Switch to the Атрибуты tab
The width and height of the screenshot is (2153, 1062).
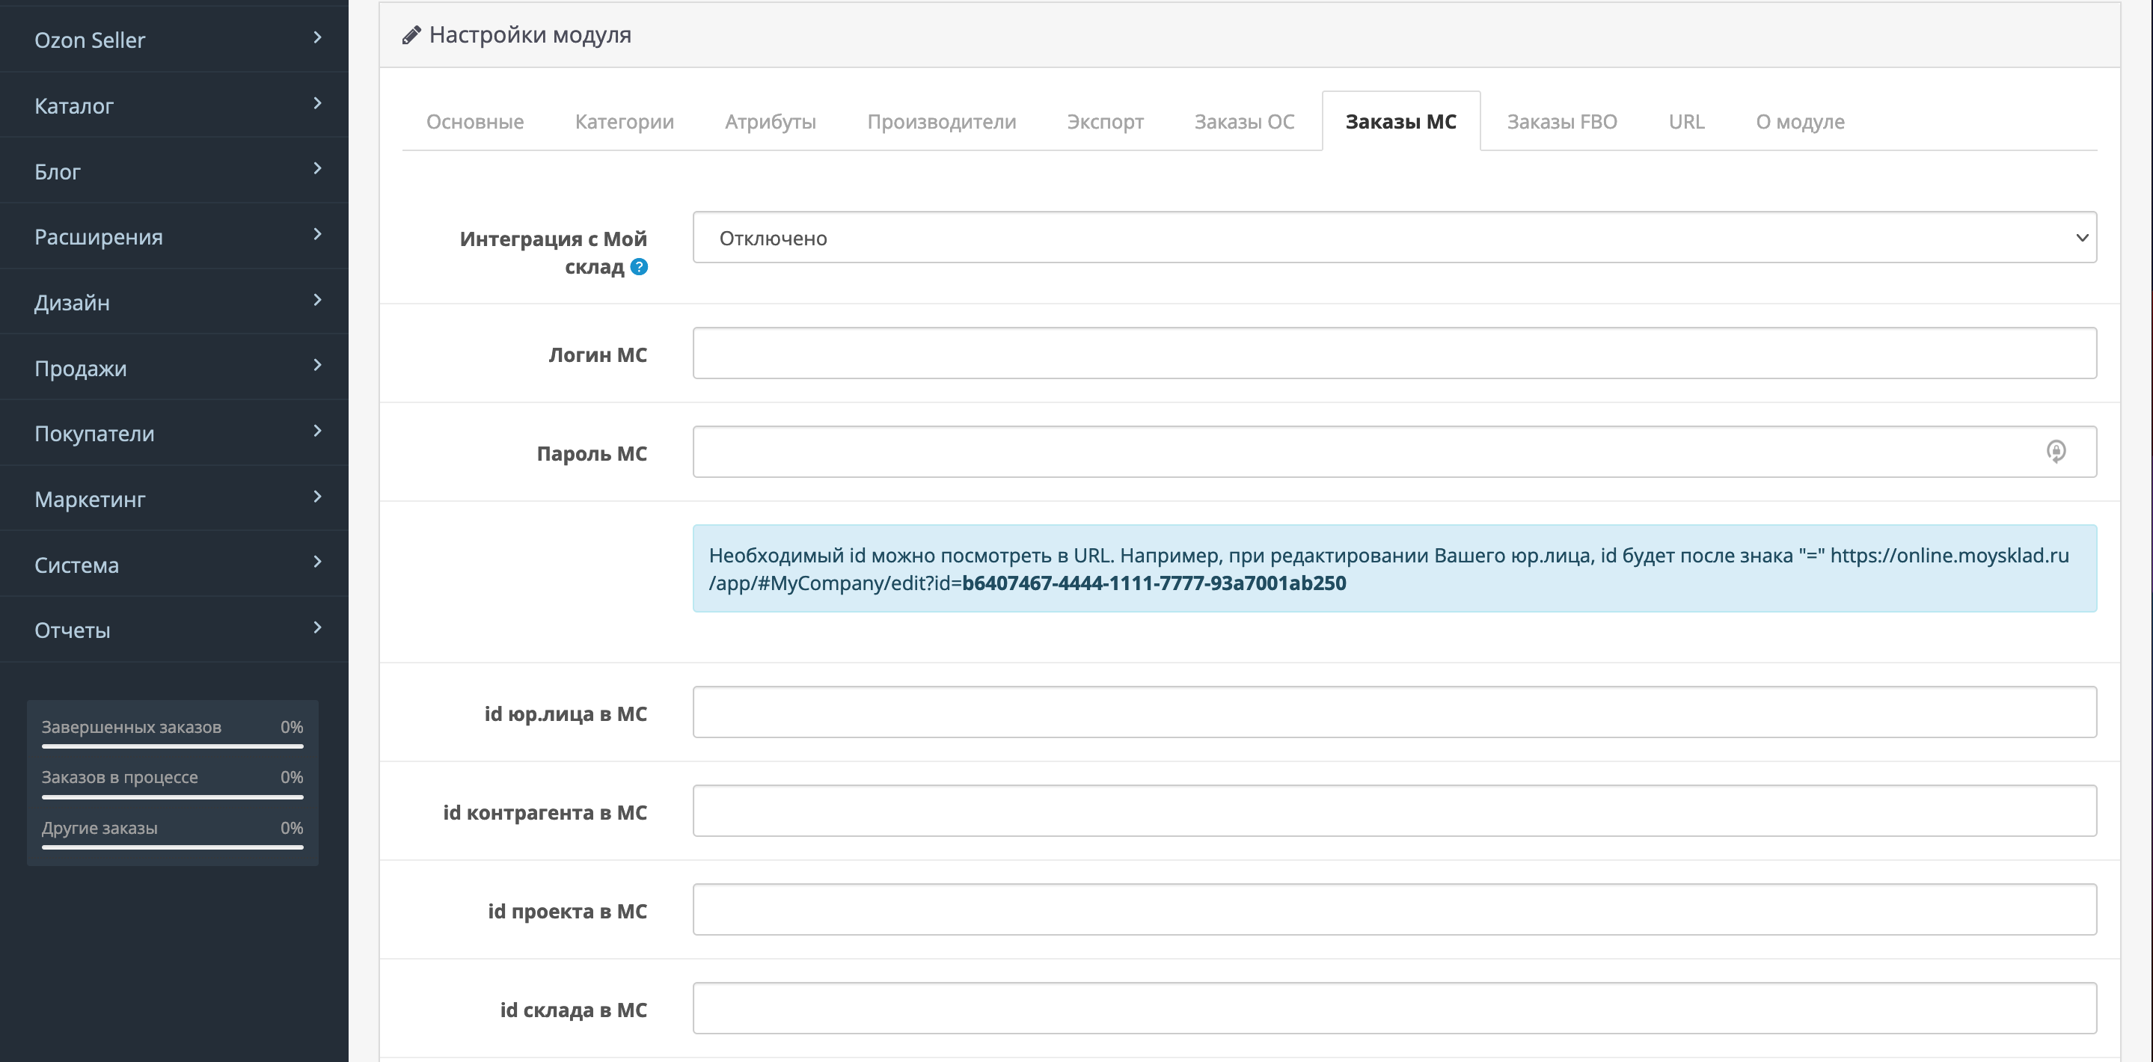click(770, 122)
